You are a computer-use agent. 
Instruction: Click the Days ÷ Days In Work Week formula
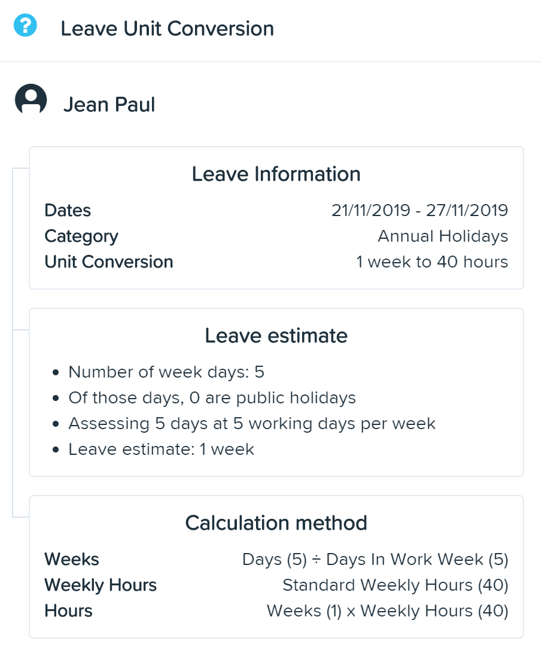point(376,560)
